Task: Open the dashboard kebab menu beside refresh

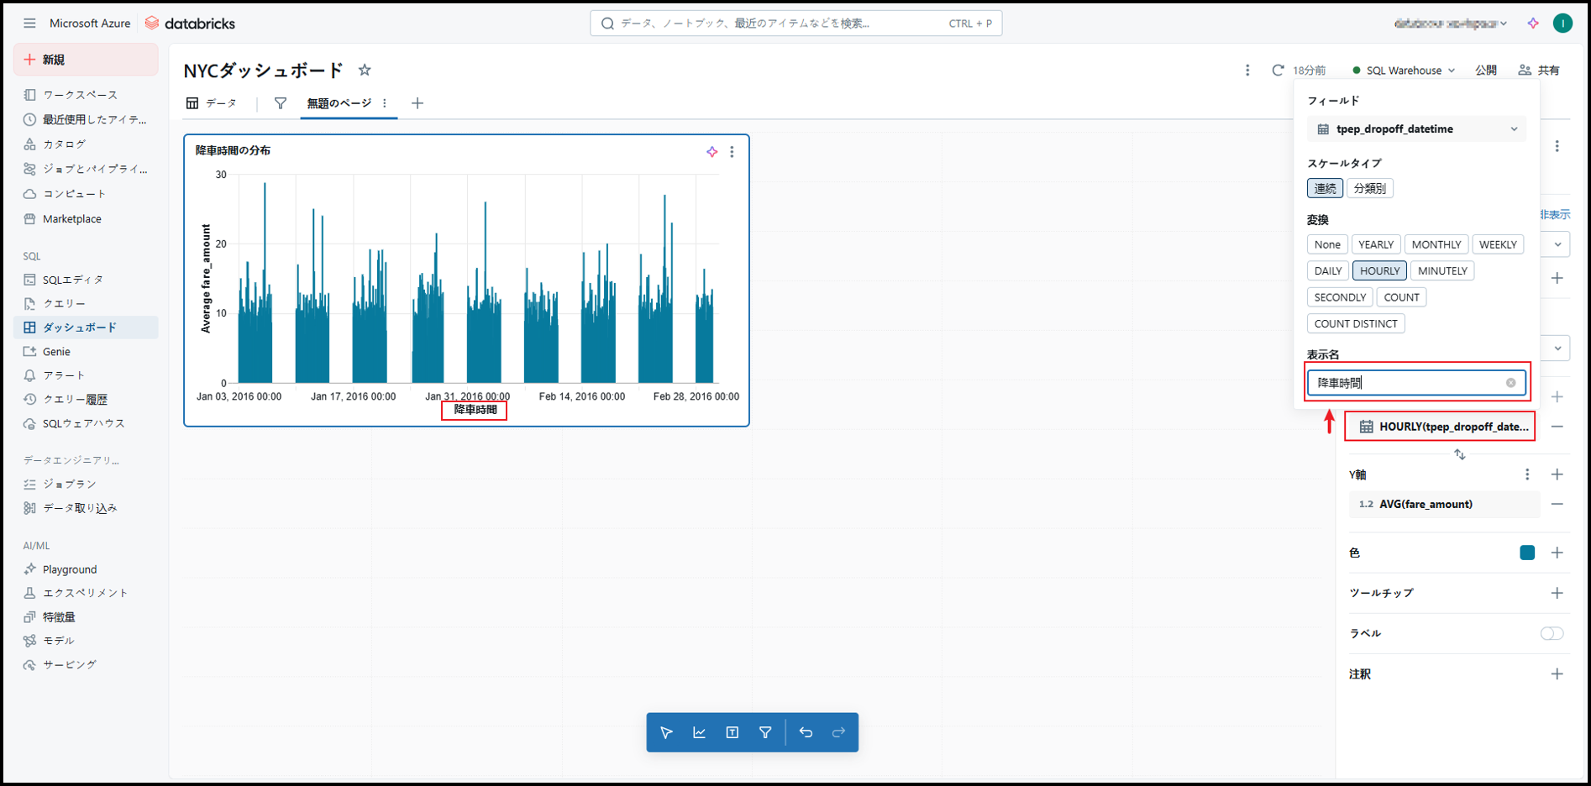Action: (1247, 71)
